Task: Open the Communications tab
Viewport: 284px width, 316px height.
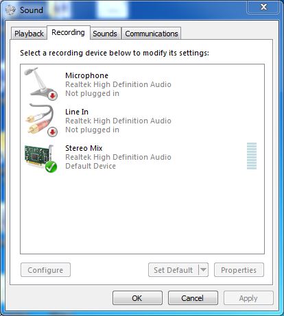Action: 152,34
